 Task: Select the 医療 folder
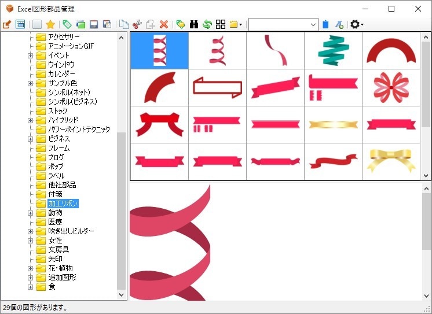[55, 222]
